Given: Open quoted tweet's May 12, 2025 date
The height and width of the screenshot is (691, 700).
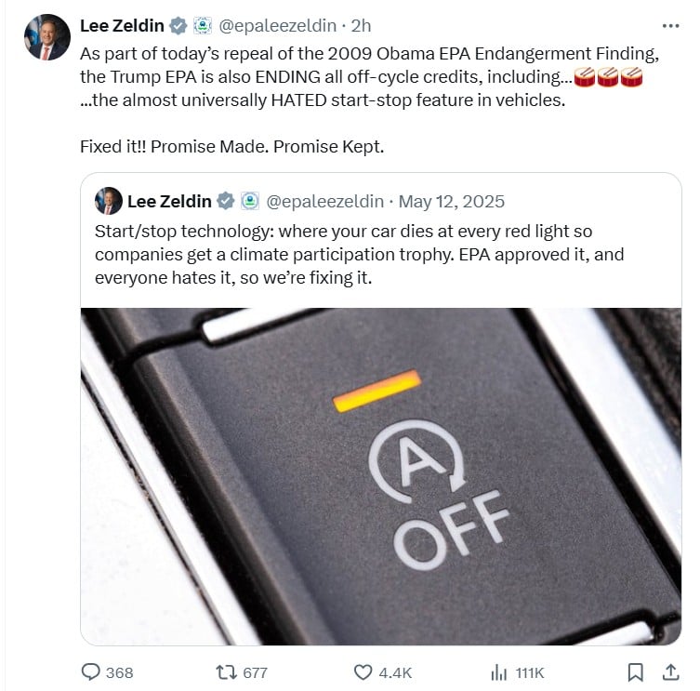Looking at the screenshot, I should [x=452, y=201].
